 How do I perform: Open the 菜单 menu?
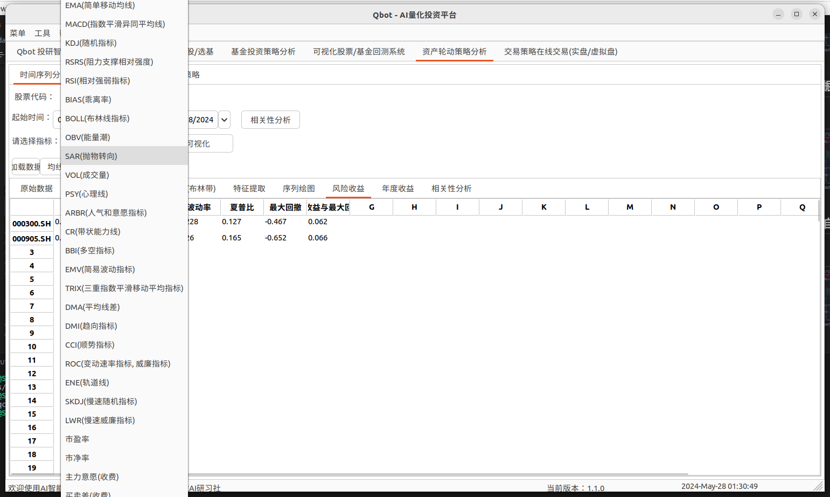click(x=17, y=33)
